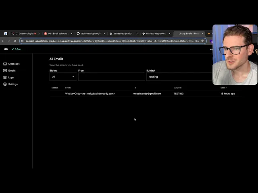This screenshot has width=258, height=193.
Task: Switch to the technomancy-dev GitHub tab
Action: point(90,33)
